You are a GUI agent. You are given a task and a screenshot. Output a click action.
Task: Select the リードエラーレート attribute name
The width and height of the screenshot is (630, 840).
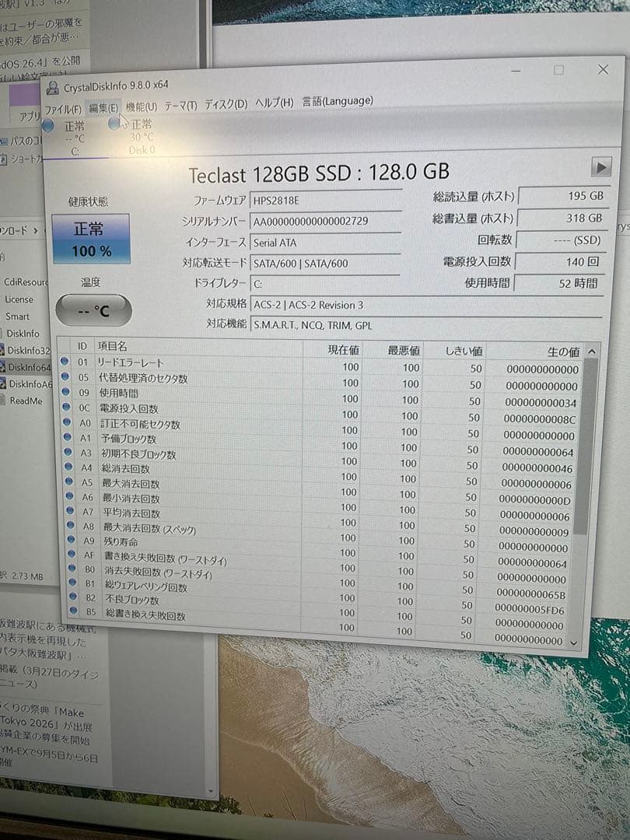pos(130,362)
